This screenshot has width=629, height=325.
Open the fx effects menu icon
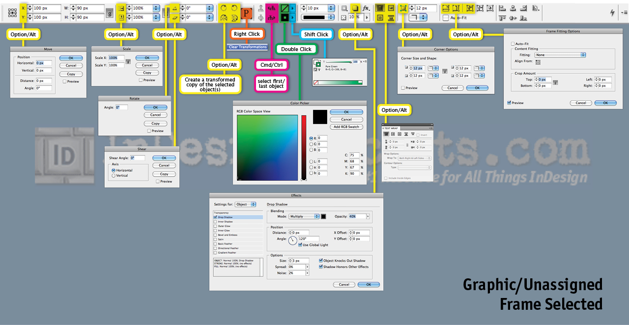click(x=366, y=8)
